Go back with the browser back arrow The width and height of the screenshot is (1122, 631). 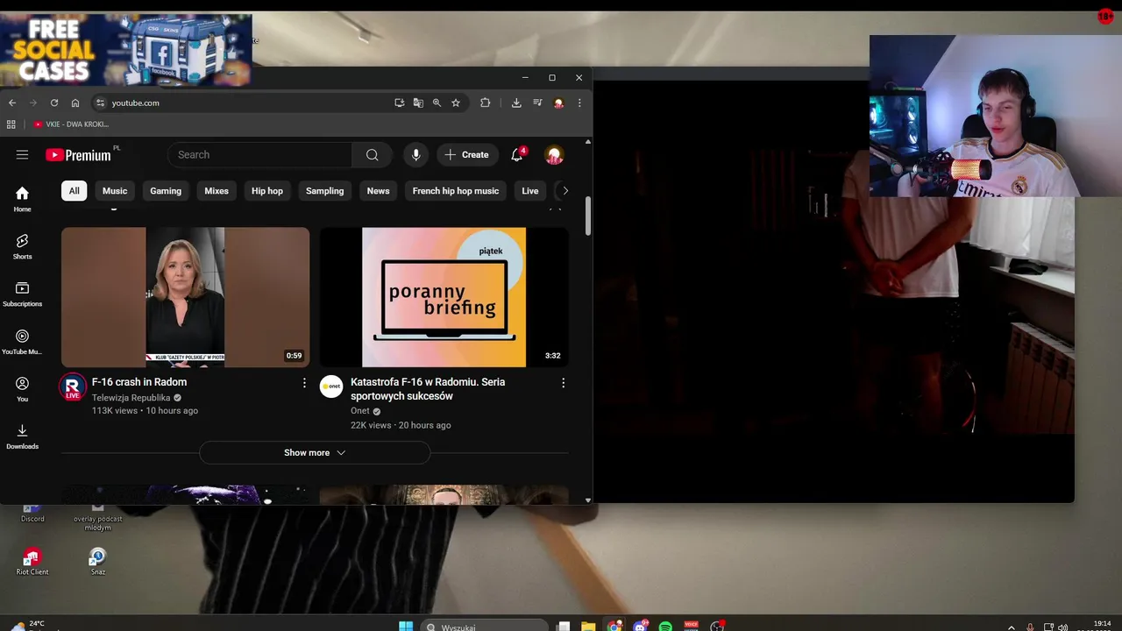tap(12, 103)
